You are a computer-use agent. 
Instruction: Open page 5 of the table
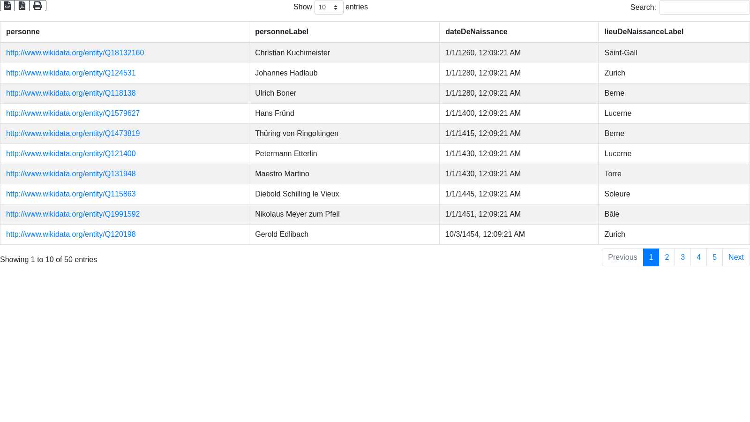(x=714, y=257)
